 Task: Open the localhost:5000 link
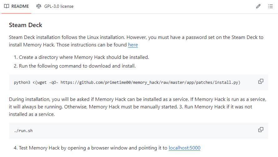coord(185,148)
